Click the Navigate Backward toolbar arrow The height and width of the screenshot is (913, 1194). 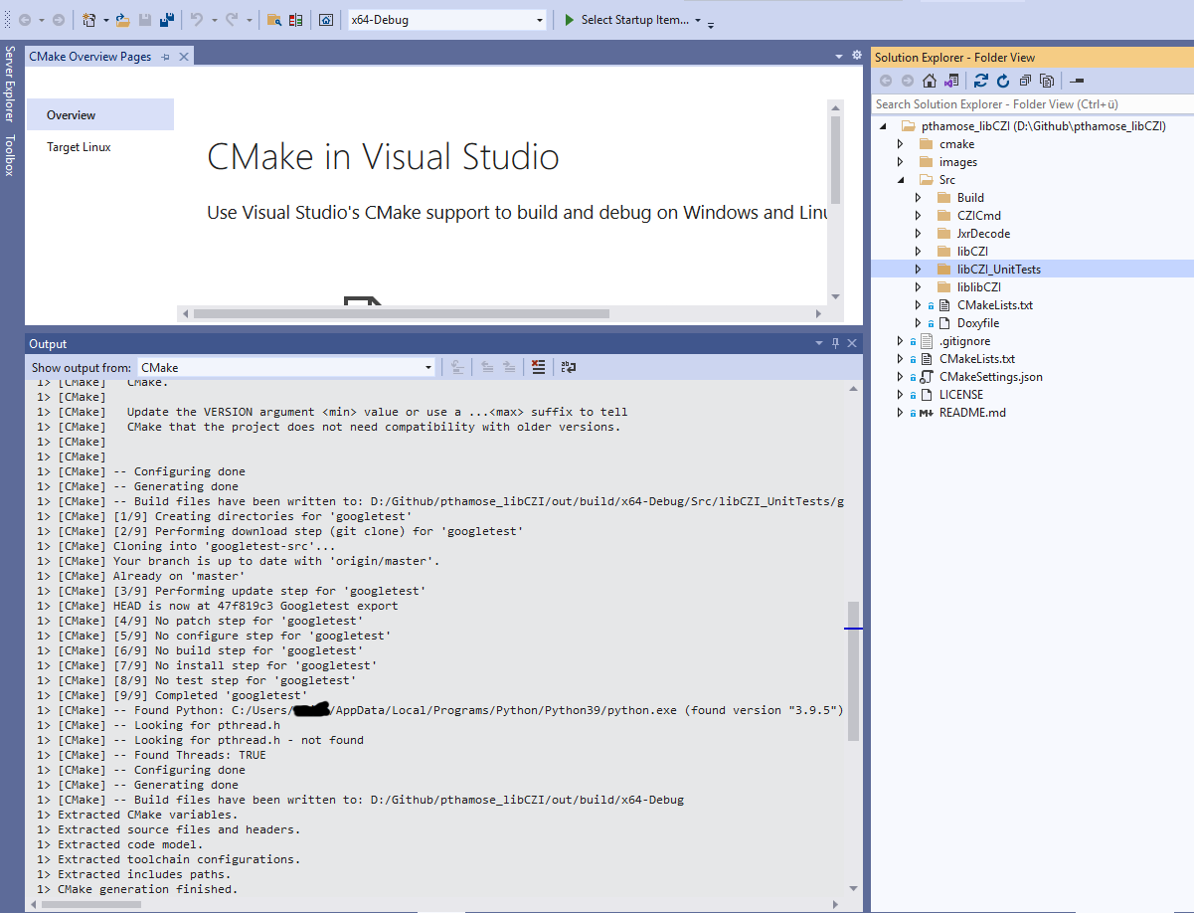(24, 20)
